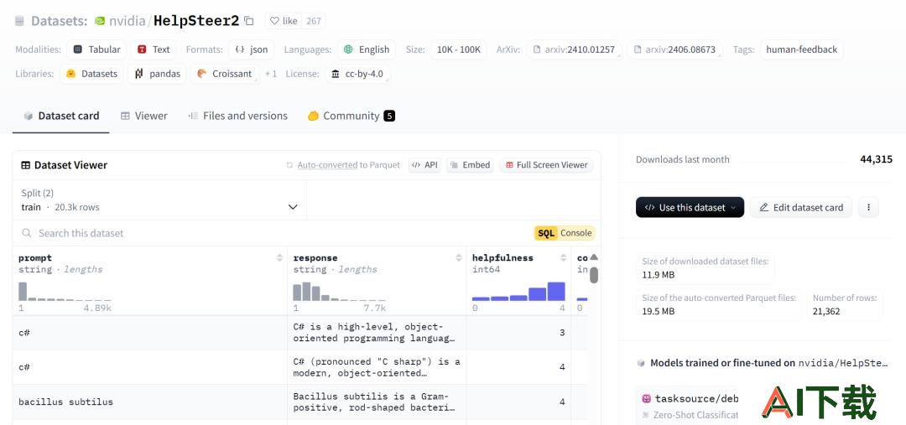The height and width of the screenshot is (425, 906).
Task: Open the Files and versions tab
Action: pos(237,116)
